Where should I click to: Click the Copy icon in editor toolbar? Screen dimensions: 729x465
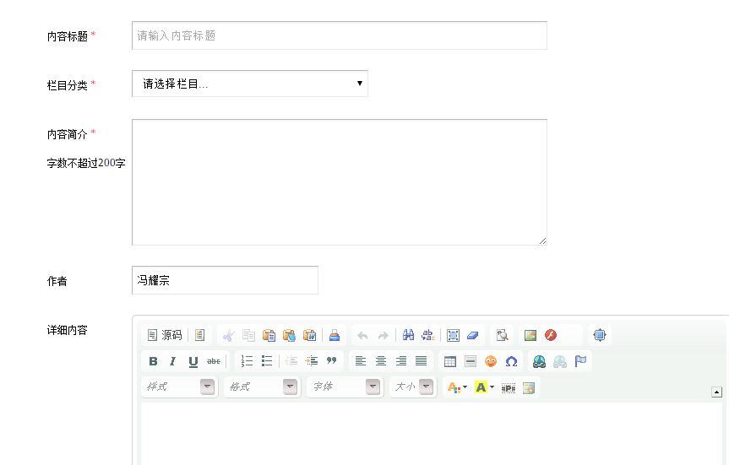(248, 335)
